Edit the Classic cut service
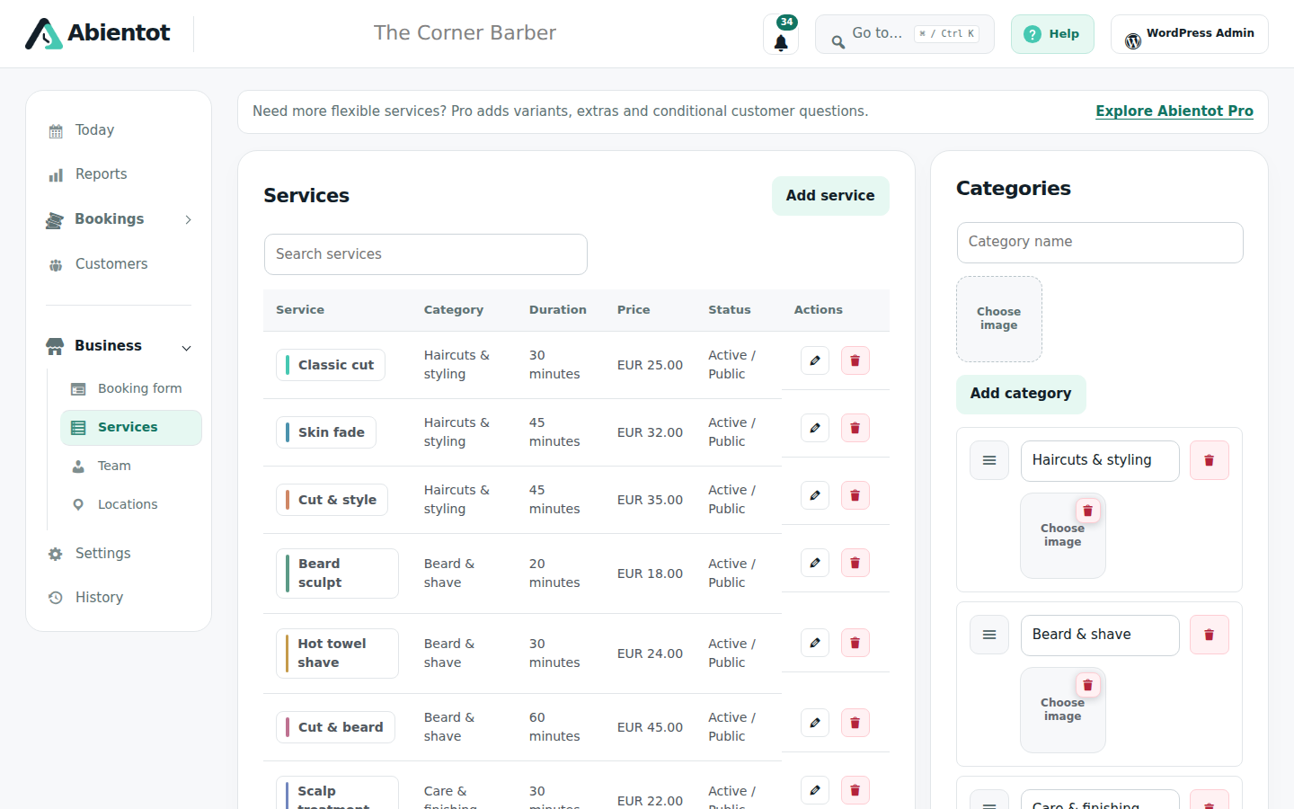The width and height of the screenshot is (1294, 809). [x=815, y=360]
